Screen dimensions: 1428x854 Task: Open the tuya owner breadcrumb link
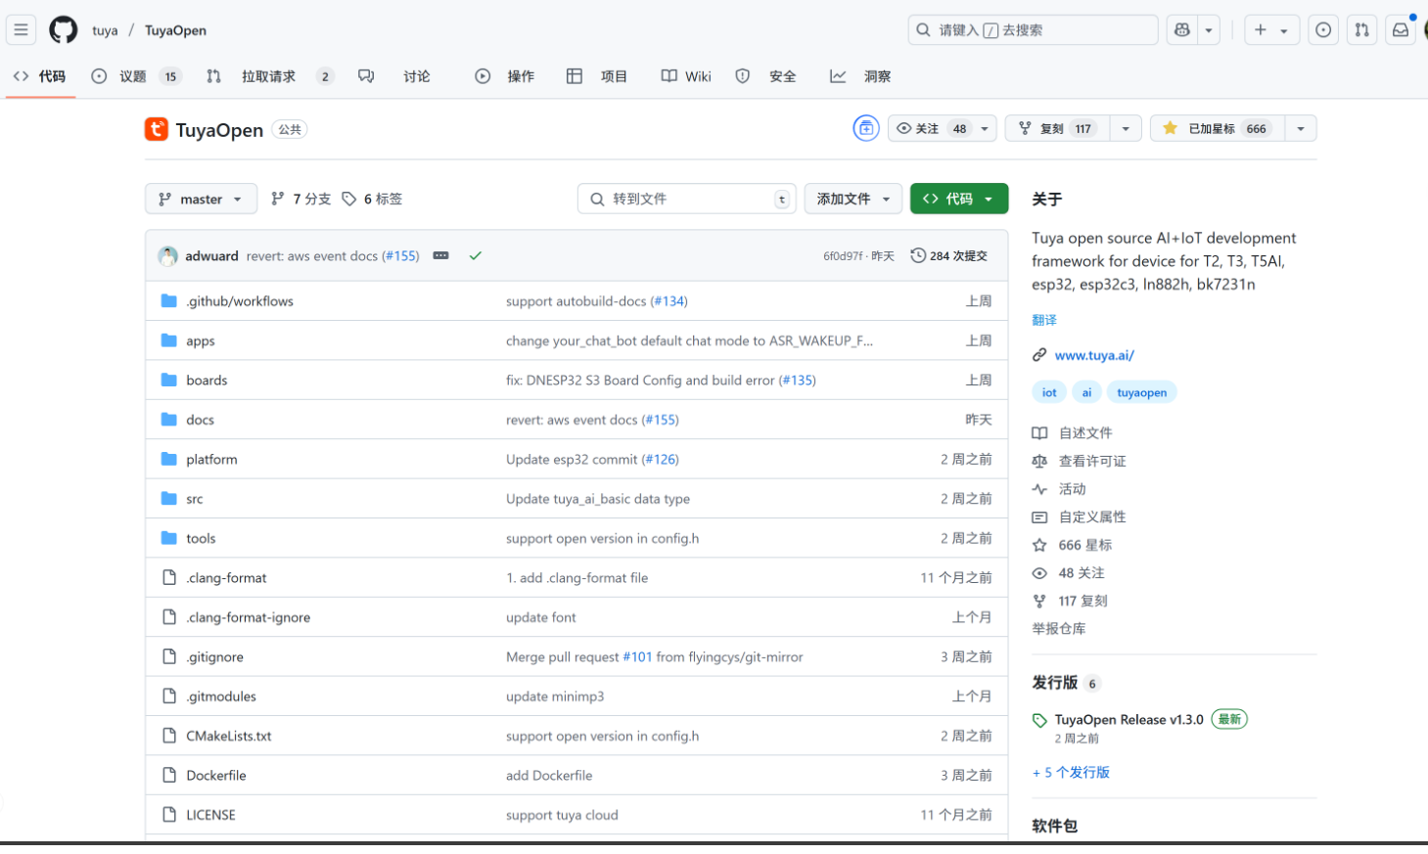coord(105,30)
